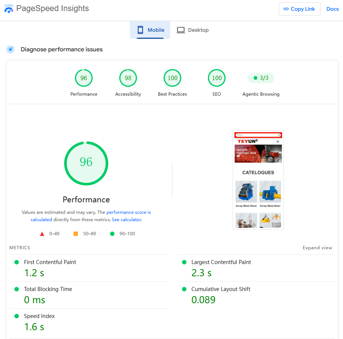The height and width of the screenshot is (339, 343).
Task: Click the 1.6 s Speed Index value
Action: click(34, 327)
